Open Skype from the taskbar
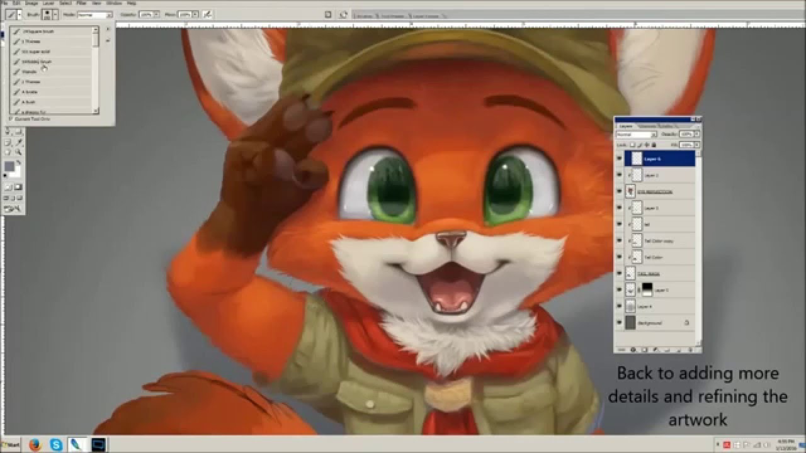 (57, 445)
